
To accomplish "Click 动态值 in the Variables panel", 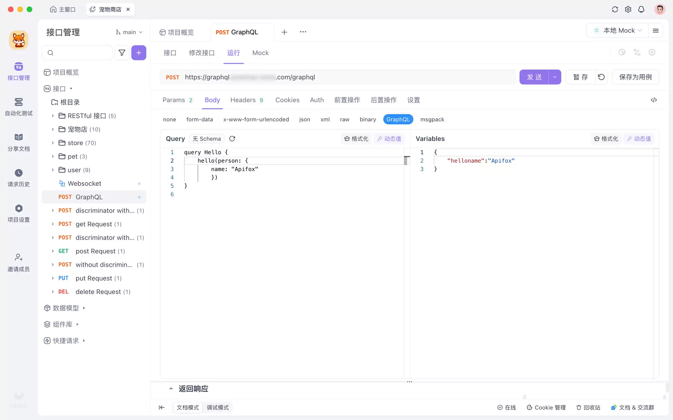I will 639,139.
